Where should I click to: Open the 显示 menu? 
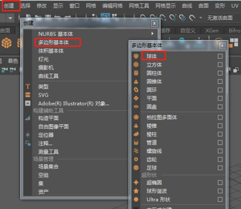tap(58, 6)
